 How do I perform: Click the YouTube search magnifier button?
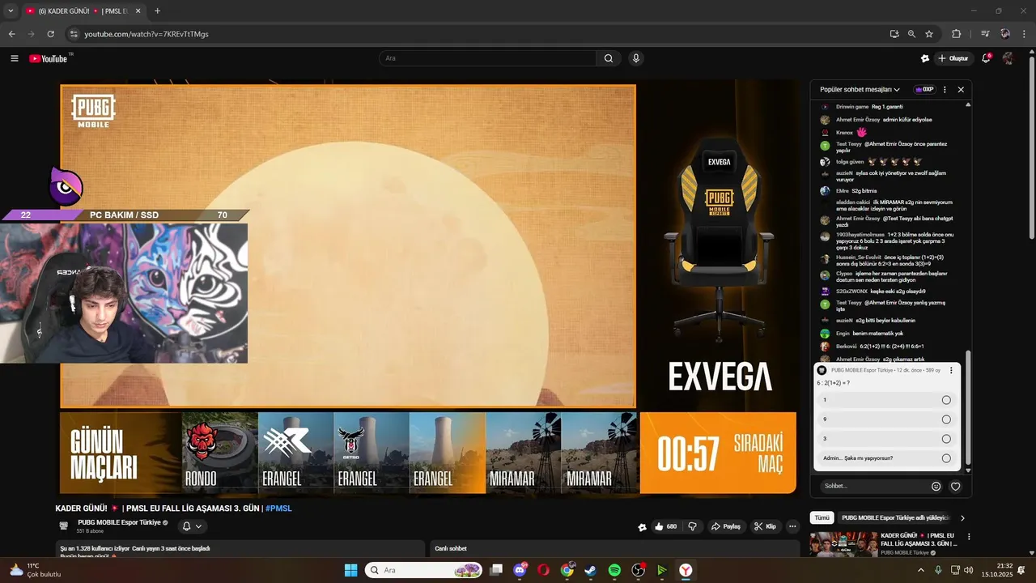pyautogui.click(x=609, y=58)
